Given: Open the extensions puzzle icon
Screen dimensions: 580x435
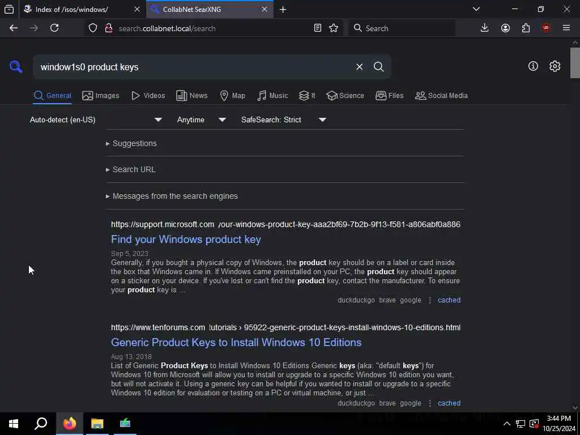Looking at the screenshot, I should [x=526, y=28].
